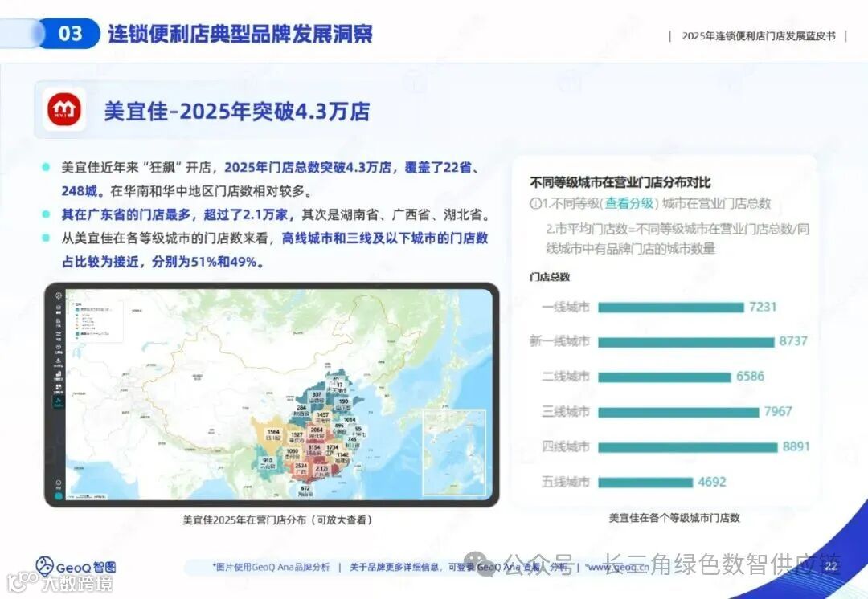
Task: Click the 2064 湖北省 map label
Action: (x=317, y=433)
